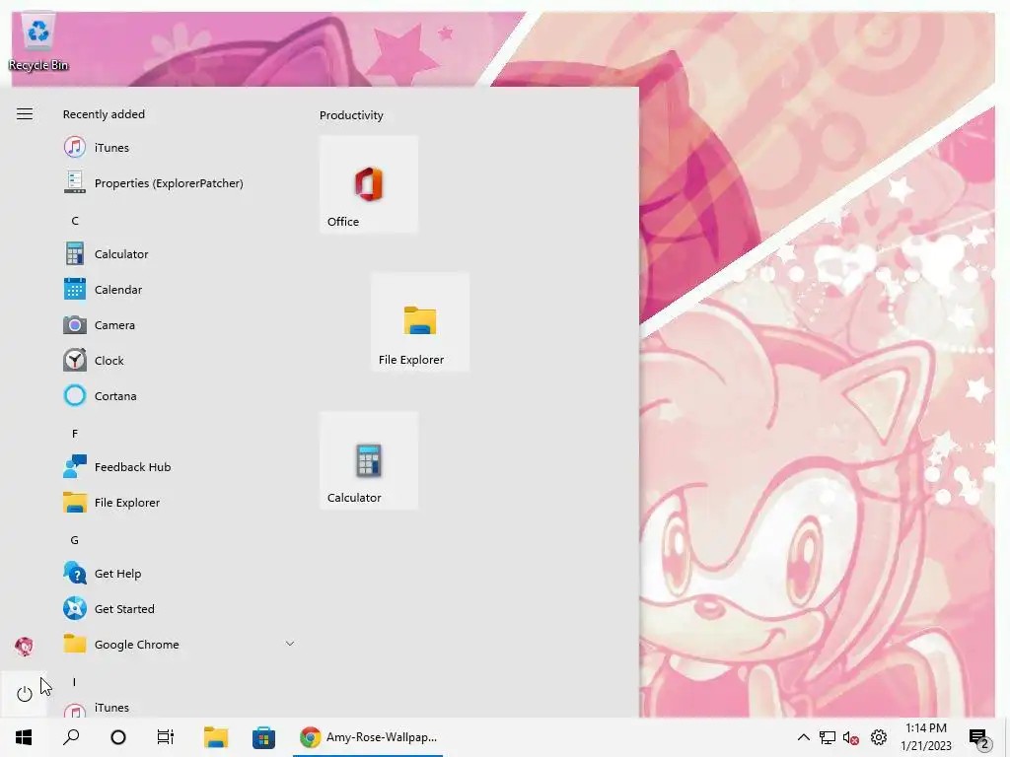Select Recycle Bin on desktop
Image resolution: width=1010 pixels, height=757 pixels.
pos(38,43)
